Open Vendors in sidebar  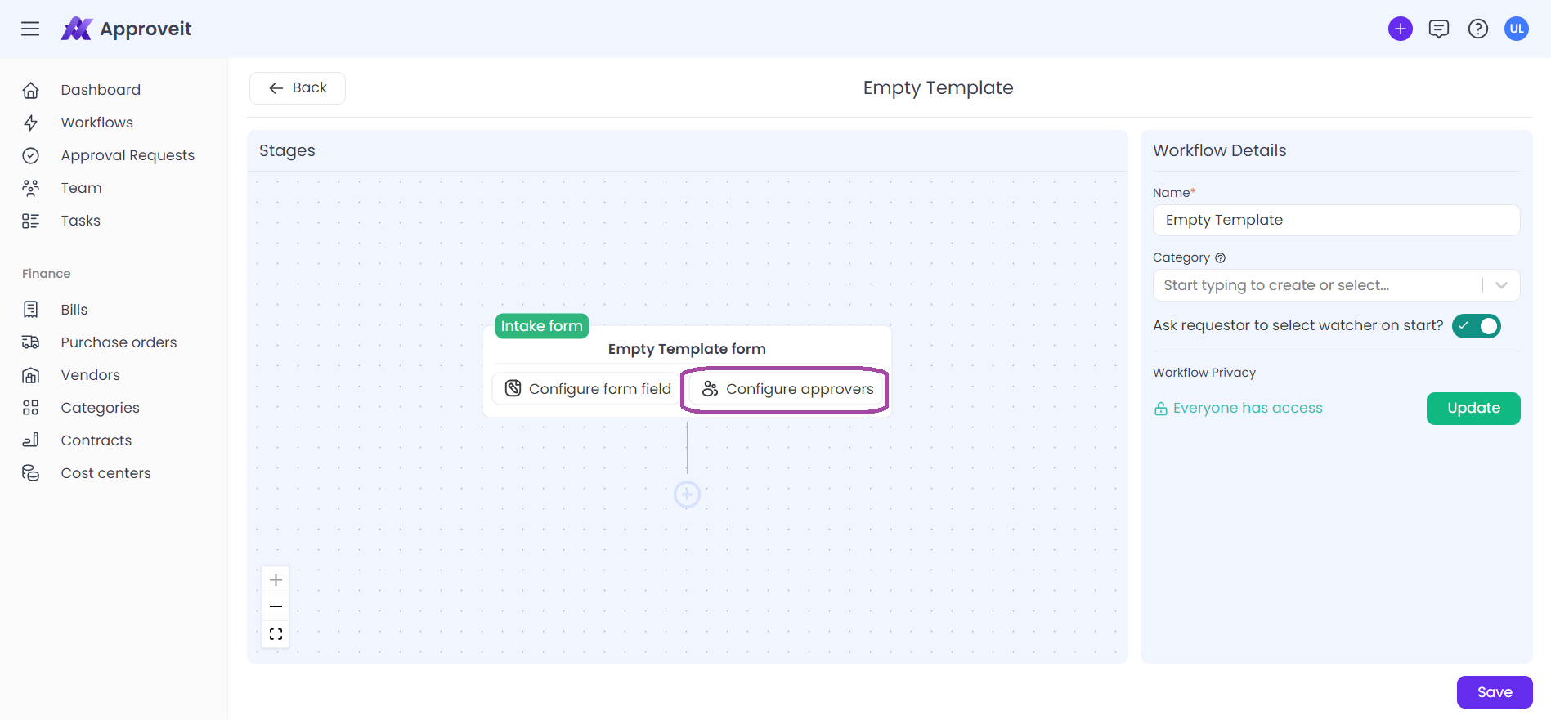coord(91,375)
